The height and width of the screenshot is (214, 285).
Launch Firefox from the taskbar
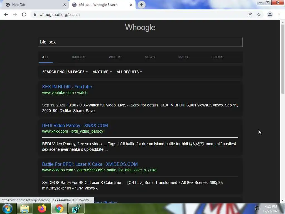[x=42, y=208]
